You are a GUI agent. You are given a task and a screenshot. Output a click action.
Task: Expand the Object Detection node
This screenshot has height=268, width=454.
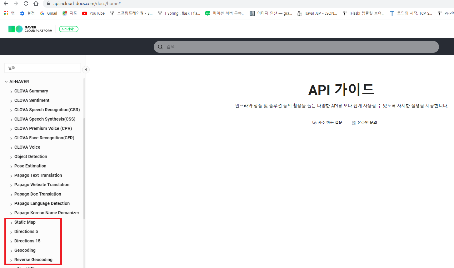pos(11,157)
